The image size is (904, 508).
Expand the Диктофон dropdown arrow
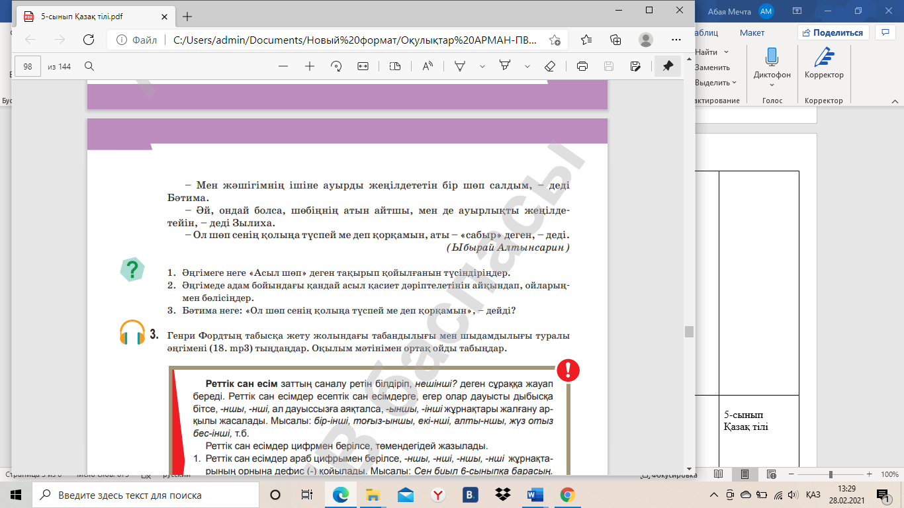tap(772, 85)
